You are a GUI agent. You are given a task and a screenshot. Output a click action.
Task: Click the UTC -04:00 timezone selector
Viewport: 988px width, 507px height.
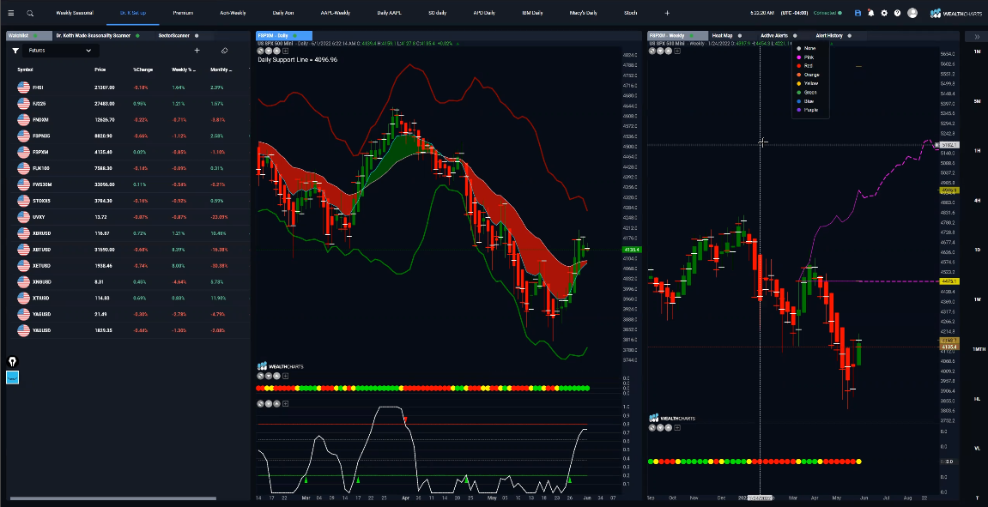click(795, 13)
